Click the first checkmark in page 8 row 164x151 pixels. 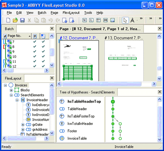(x=35, y=46)
